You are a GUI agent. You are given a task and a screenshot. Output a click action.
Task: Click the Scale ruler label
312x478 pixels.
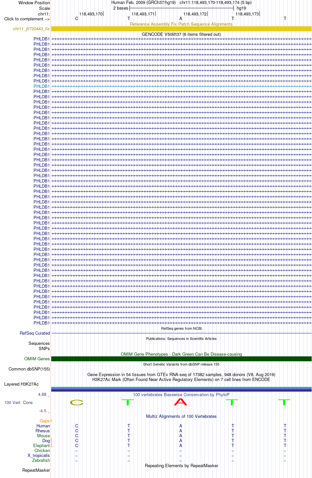tap(44, 8)
